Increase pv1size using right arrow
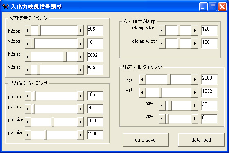This screenshot has height=153, width=229. [81, 135]
